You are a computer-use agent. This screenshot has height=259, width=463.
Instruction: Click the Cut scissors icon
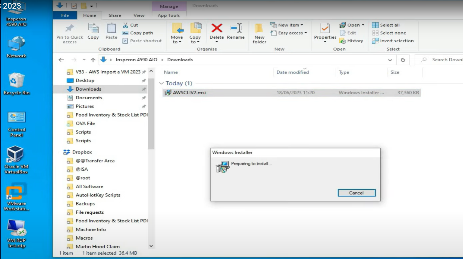tap(125, 25)
